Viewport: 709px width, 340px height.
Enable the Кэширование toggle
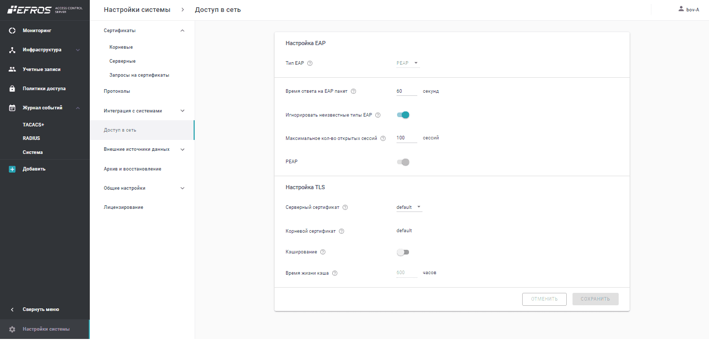[x=403, y=252]
